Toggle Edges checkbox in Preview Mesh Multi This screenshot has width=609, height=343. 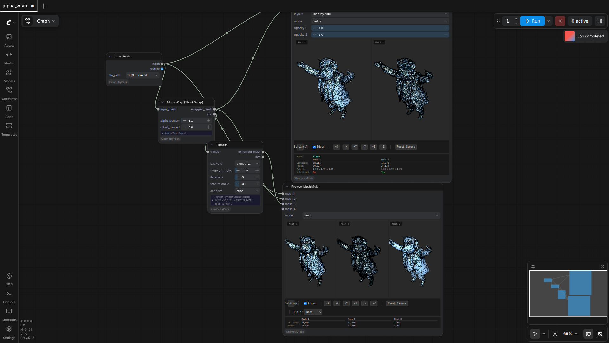point(305,304)
